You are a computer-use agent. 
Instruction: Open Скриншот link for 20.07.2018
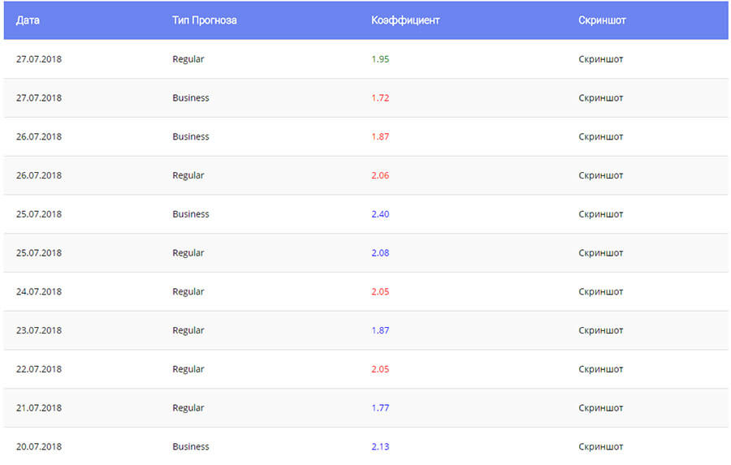tap(600, 446)
